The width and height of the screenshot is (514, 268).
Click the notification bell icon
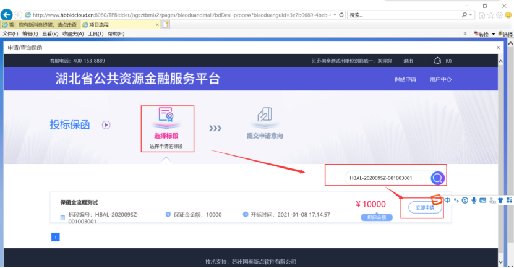pos(438,61)
